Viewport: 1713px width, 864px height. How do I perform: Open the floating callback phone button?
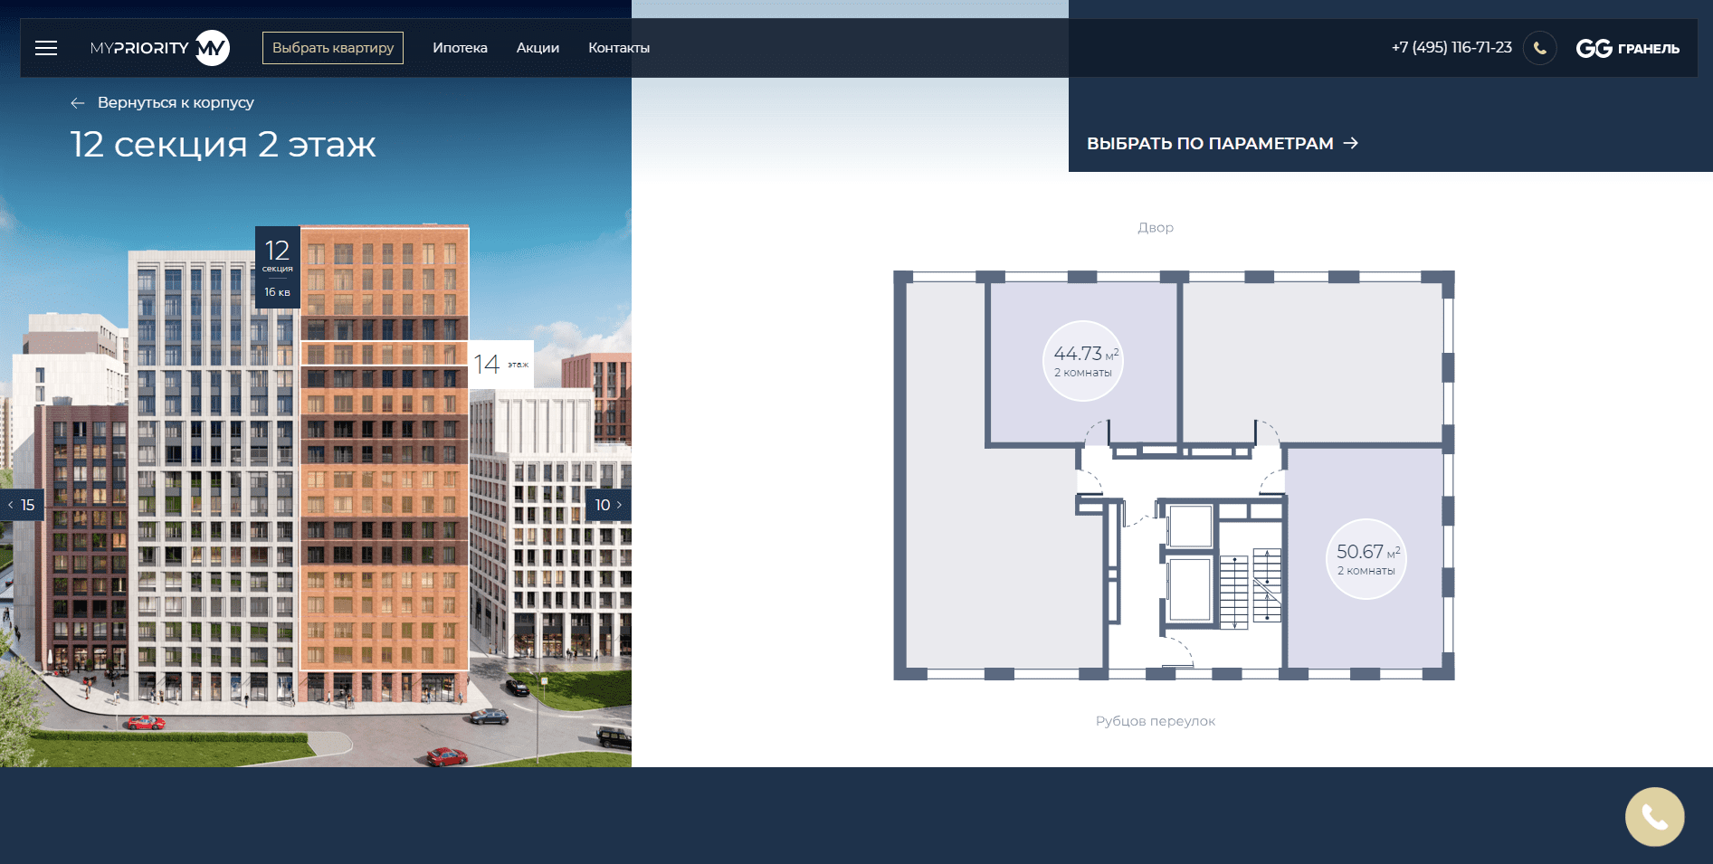(1654, 817)
